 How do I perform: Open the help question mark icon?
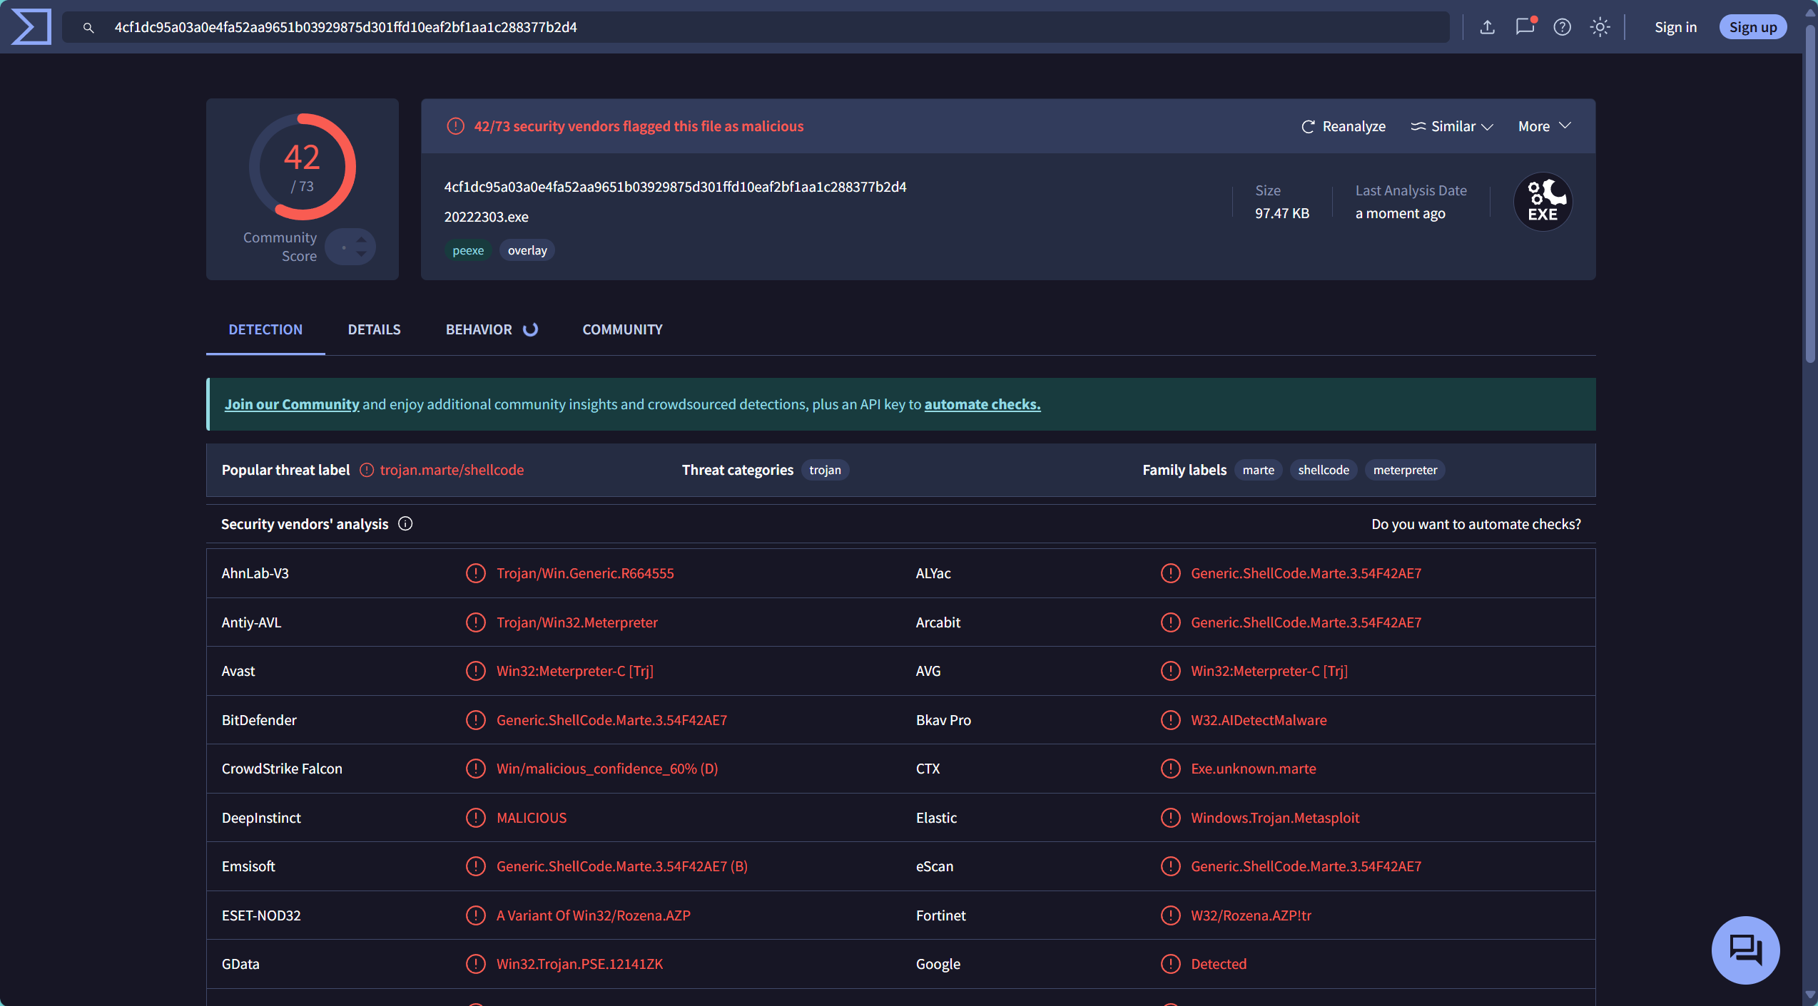[1563, 27]
